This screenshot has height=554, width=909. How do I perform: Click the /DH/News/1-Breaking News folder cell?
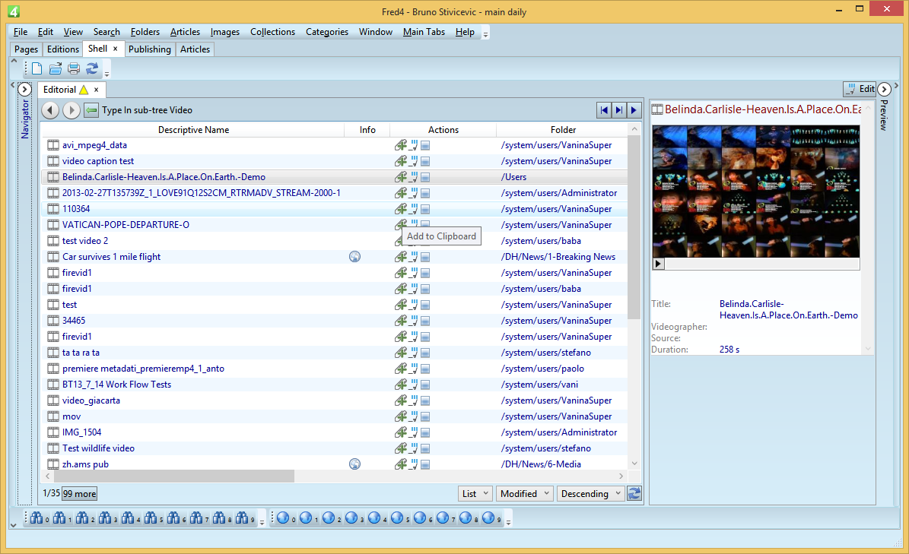(558, 256)
